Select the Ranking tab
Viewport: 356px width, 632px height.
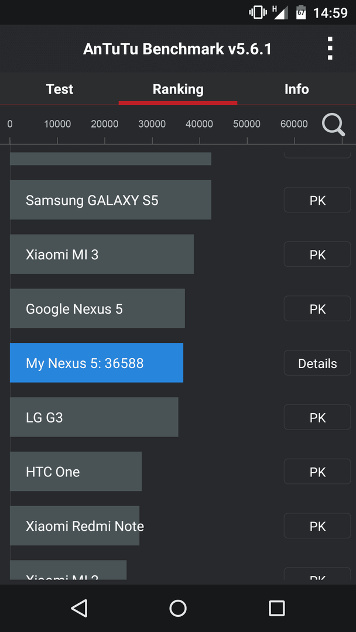pyautogui.click(x=178, y=89)
